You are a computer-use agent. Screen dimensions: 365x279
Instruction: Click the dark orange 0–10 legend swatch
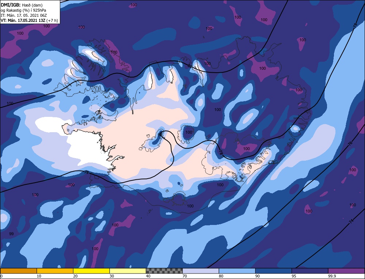click(x=18, y=271)
